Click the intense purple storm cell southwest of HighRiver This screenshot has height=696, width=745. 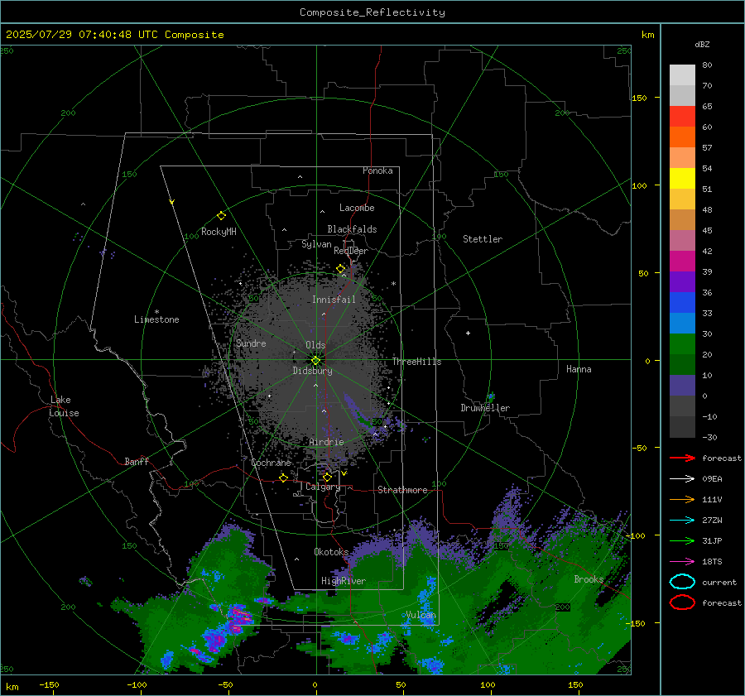point(238,620)
